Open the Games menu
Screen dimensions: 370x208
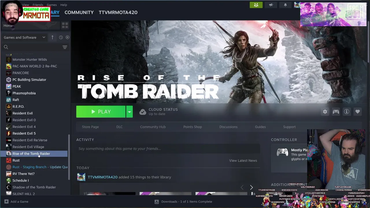click(x=52, y=5)
